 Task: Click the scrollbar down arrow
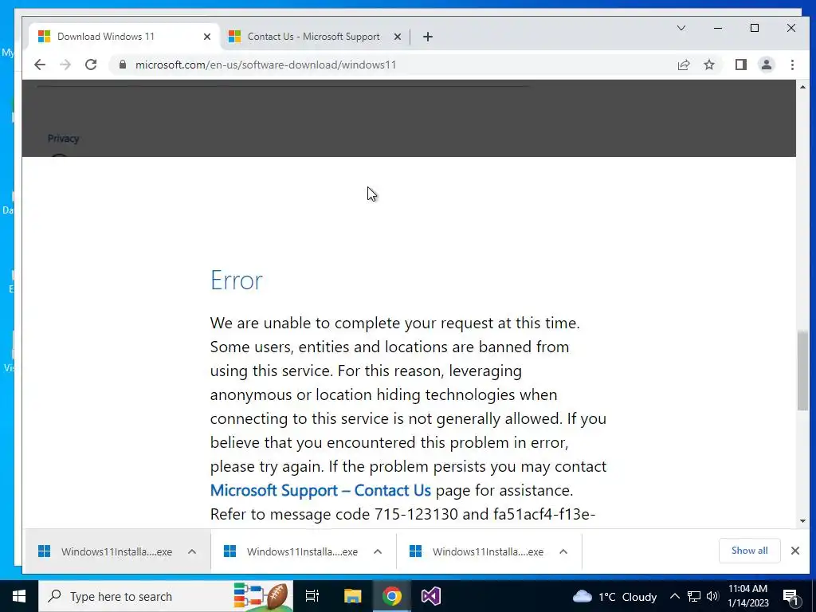coord(802,521)
